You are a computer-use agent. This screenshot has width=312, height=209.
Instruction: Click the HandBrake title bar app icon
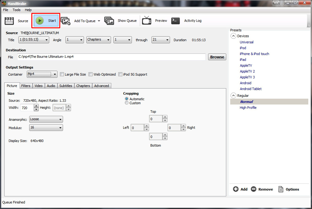click(4, 3)
